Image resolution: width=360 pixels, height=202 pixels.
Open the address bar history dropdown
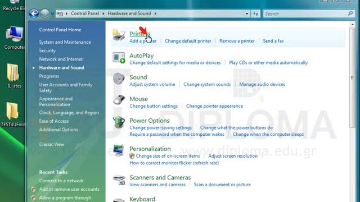point(247,13)
